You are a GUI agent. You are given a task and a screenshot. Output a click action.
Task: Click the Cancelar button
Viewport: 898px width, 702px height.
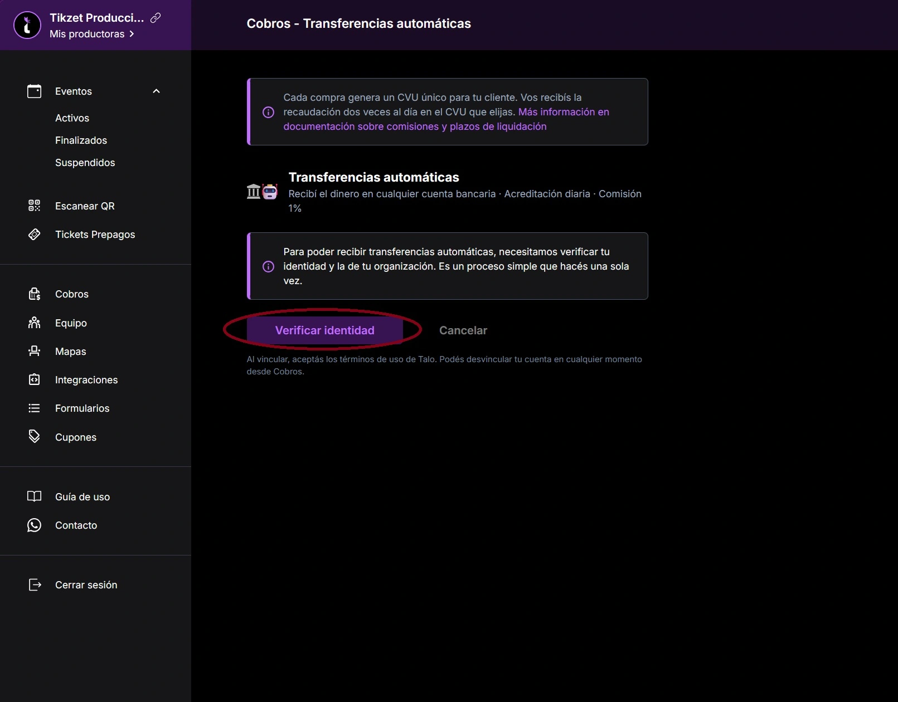(463, 330)
